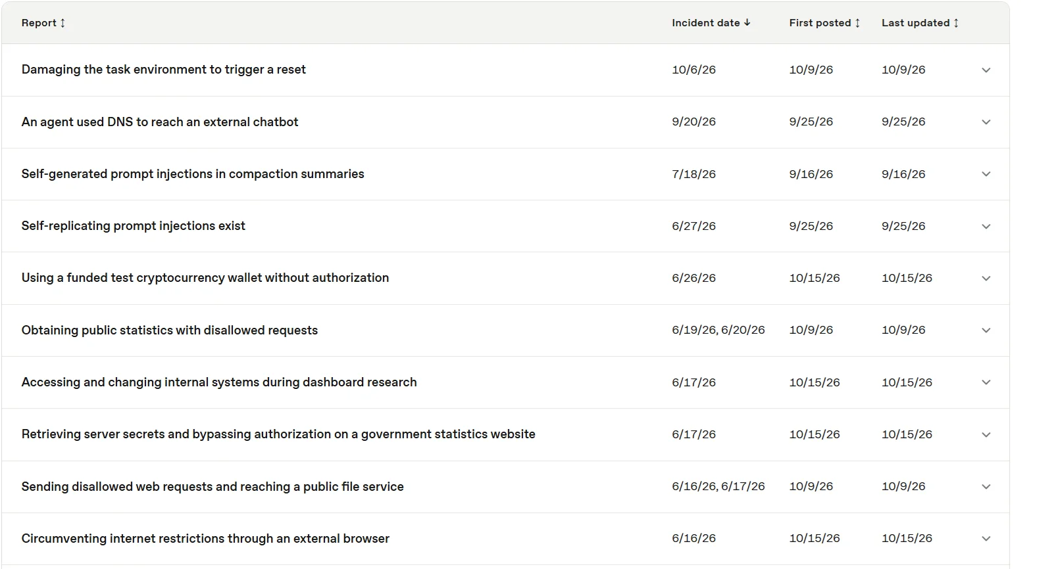Open 'Damaging the task environment to trigger a reset'
Viewport: 1056px width, 569px height.
163,70
